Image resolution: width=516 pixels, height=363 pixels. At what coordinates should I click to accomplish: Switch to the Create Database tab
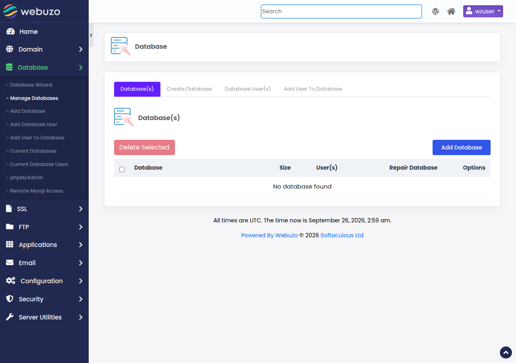pos(189,89)
